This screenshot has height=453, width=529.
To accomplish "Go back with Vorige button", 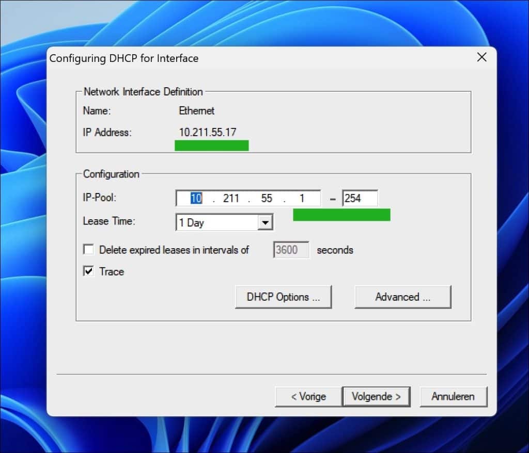I will click(308, 397).
